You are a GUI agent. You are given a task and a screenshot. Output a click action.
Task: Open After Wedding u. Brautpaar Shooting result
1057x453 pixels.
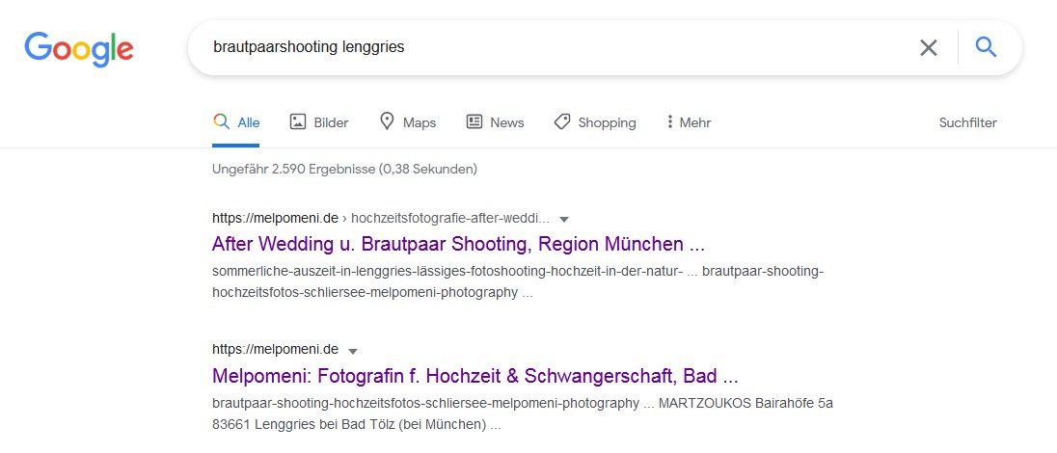click(x=458, y=243)
